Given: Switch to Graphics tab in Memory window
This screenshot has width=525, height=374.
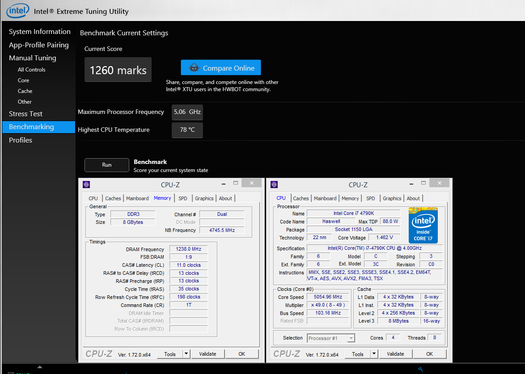Looking at the screenshot, I should [x=204, y=198].
